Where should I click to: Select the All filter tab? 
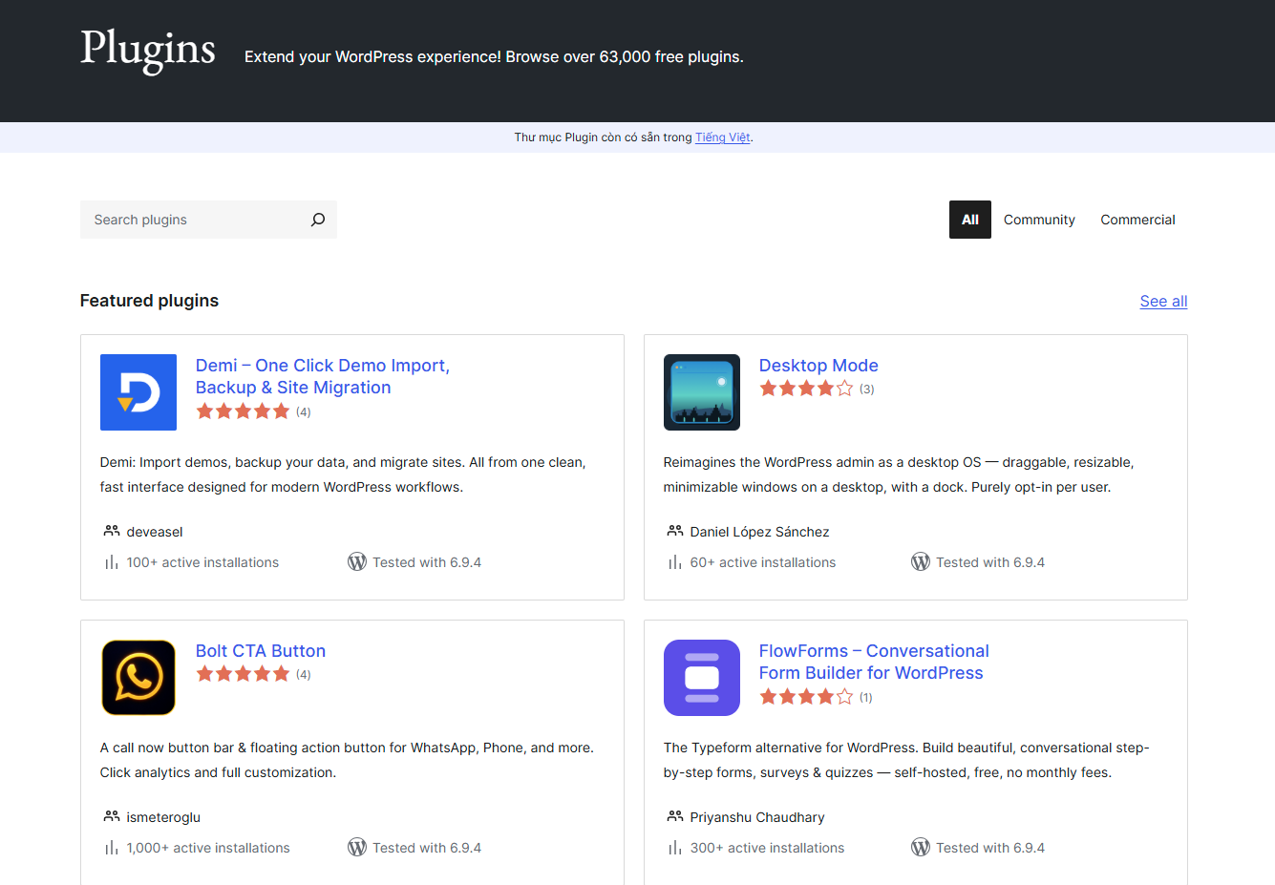(970, 220)
